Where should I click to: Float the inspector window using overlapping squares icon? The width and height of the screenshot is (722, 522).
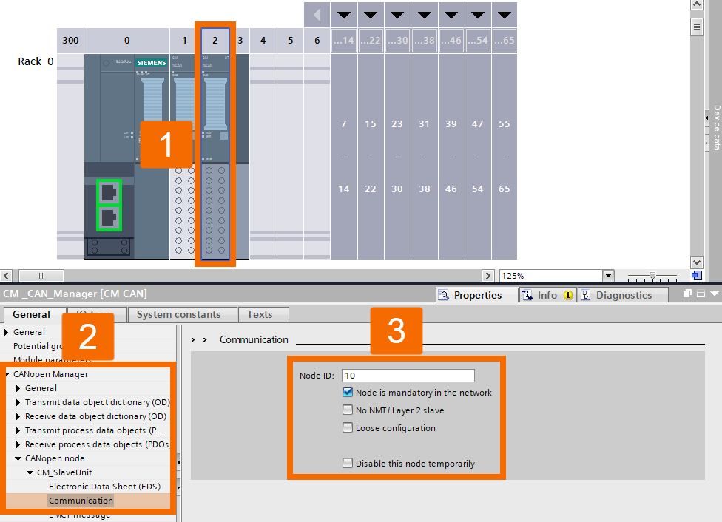[x=687, y=294]
